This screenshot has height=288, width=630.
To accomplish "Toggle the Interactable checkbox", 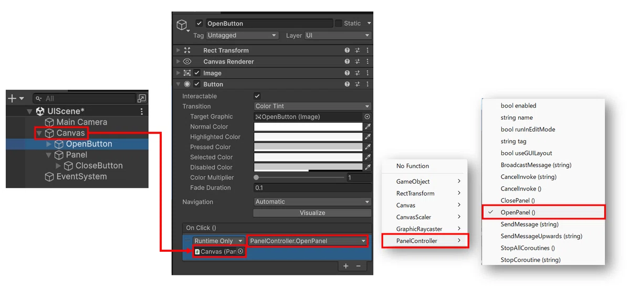I will point(257,96).
